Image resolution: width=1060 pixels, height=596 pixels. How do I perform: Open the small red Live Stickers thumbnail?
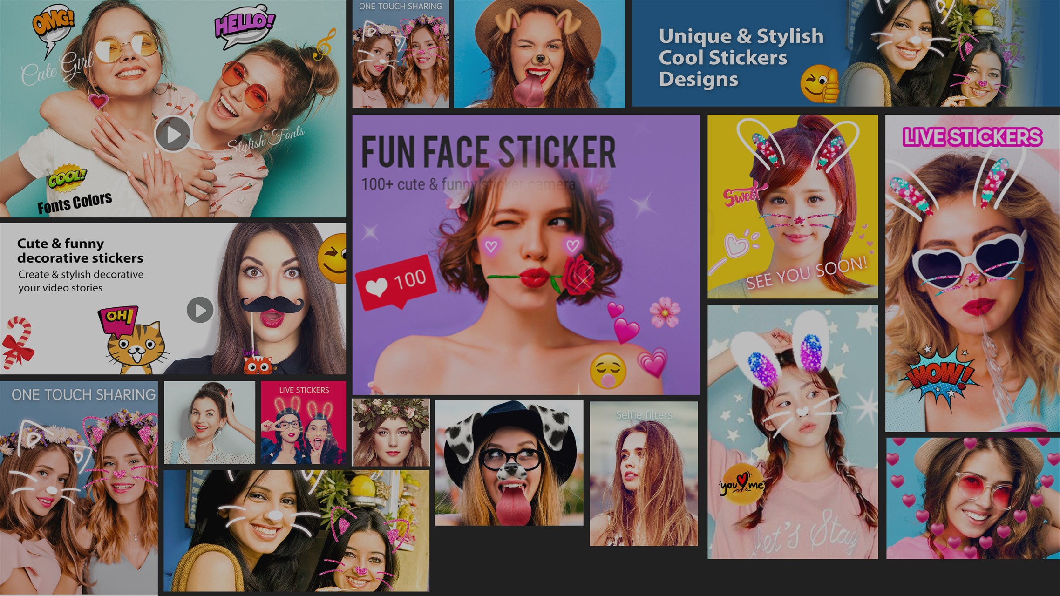[303, 422]
